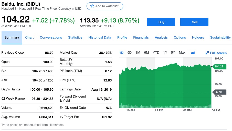Image resolution: width=232 pixels, height=131 pixels.
Task: Click the 104.22 current price marker on chart
Action: click(x=219, y=67)
